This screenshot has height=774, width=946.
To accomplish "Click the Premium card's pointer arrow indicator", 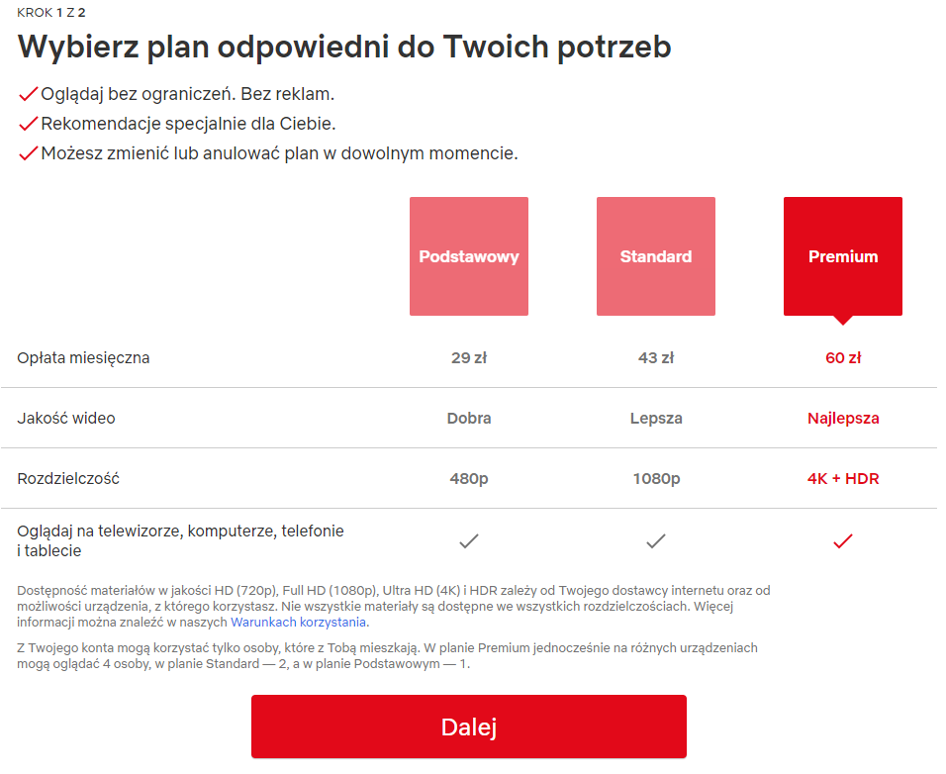I will pos(842,321).
